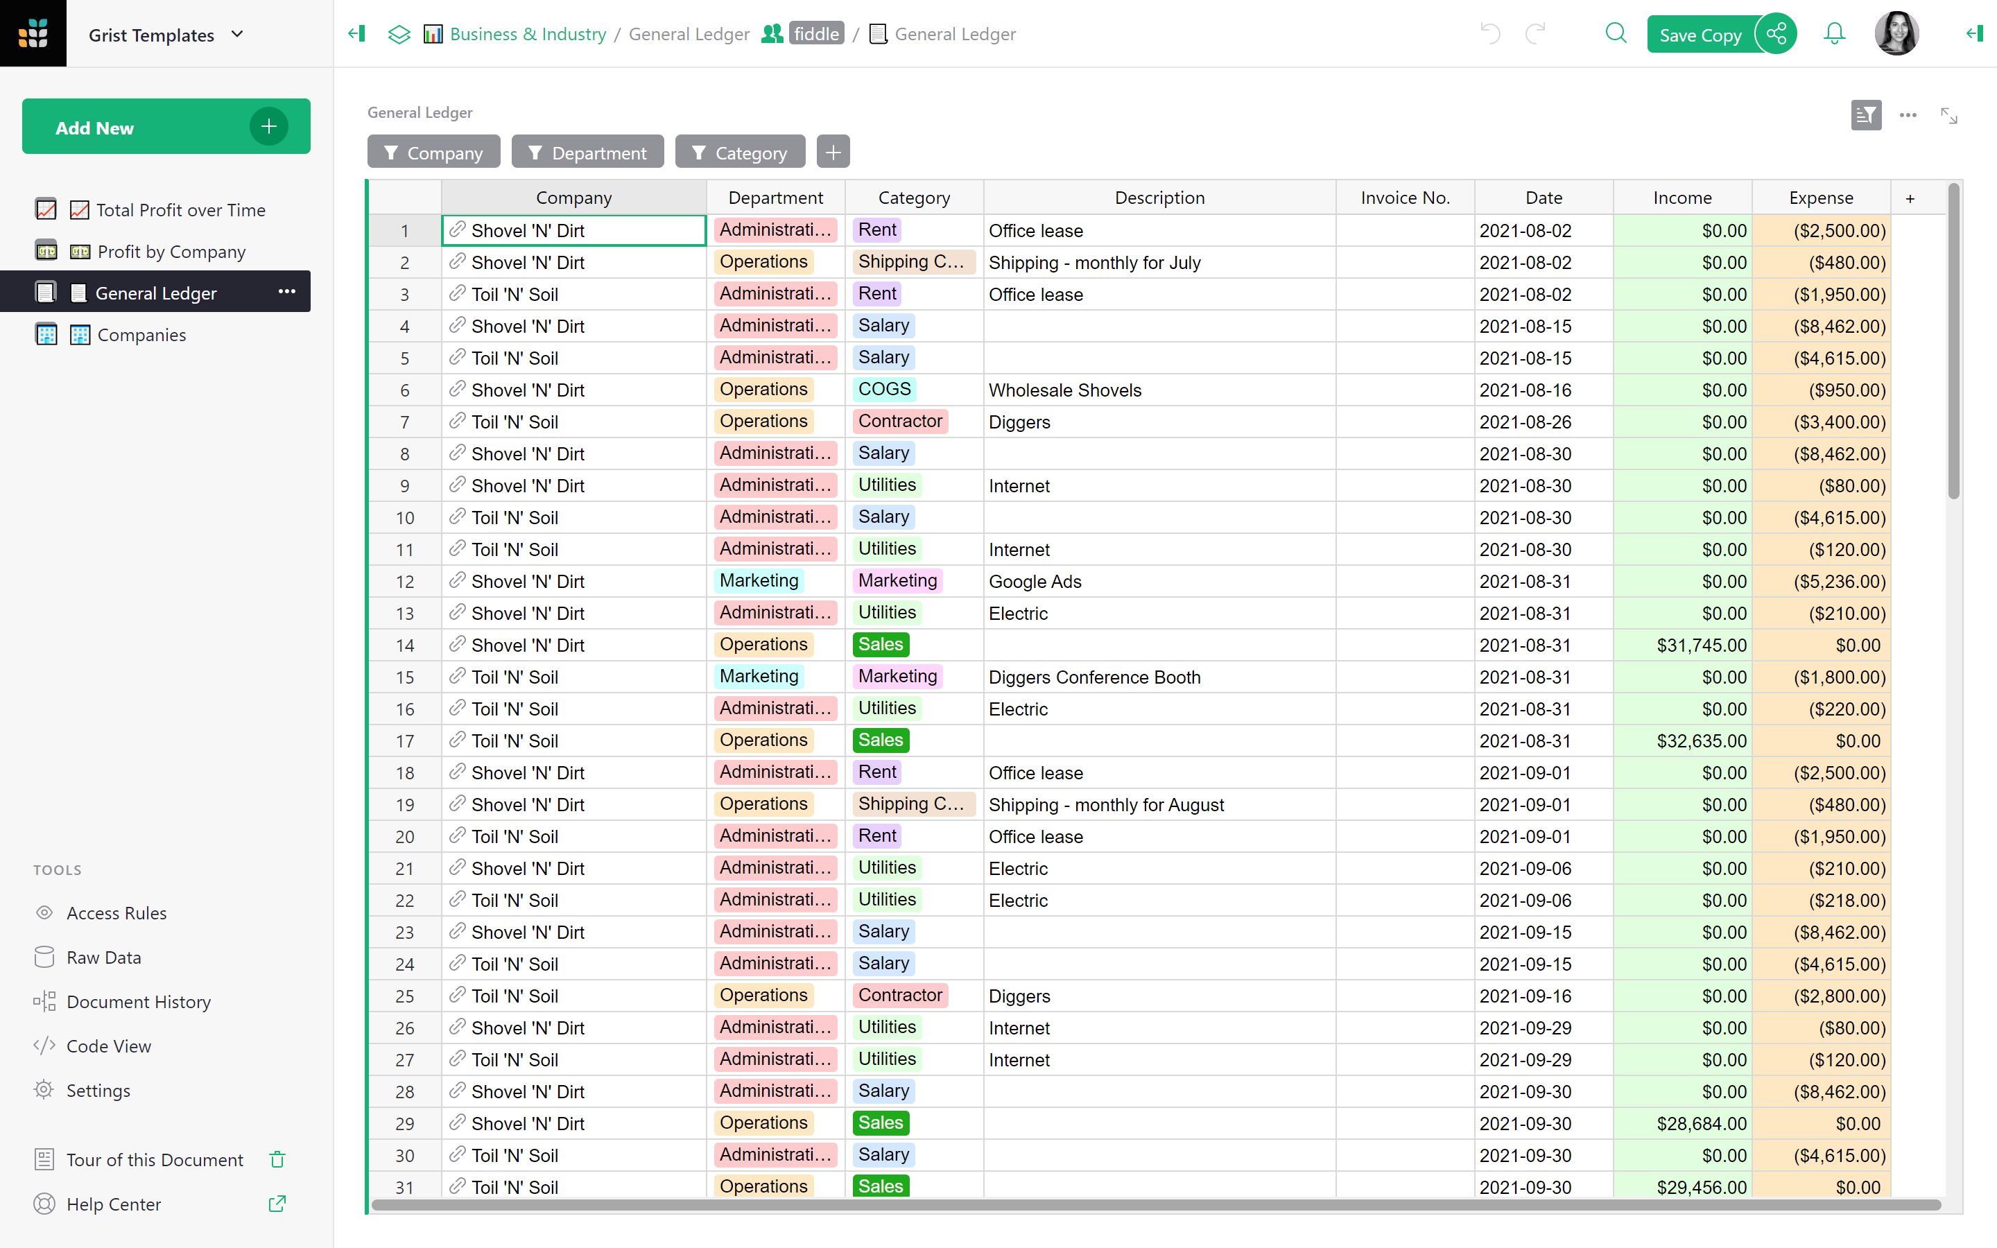Open the widget three-dots menu
The width and height of the screenshot is (1997, 1248).
pyautogui.click(x=1907, y=116)
